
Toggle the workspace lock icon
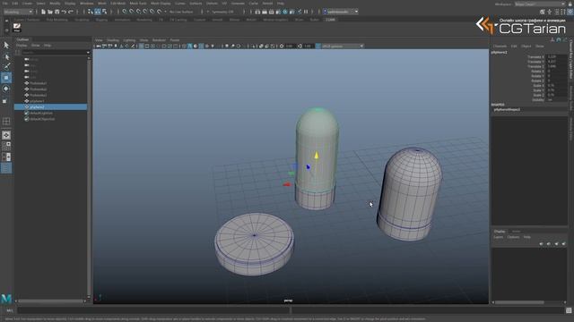(570, 4)
